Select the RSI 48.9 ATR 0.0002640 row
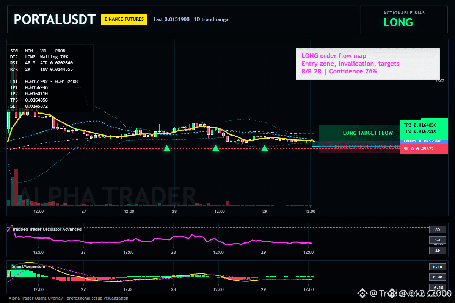This screenshot has height=303, width=455. [x=41, y=62]
